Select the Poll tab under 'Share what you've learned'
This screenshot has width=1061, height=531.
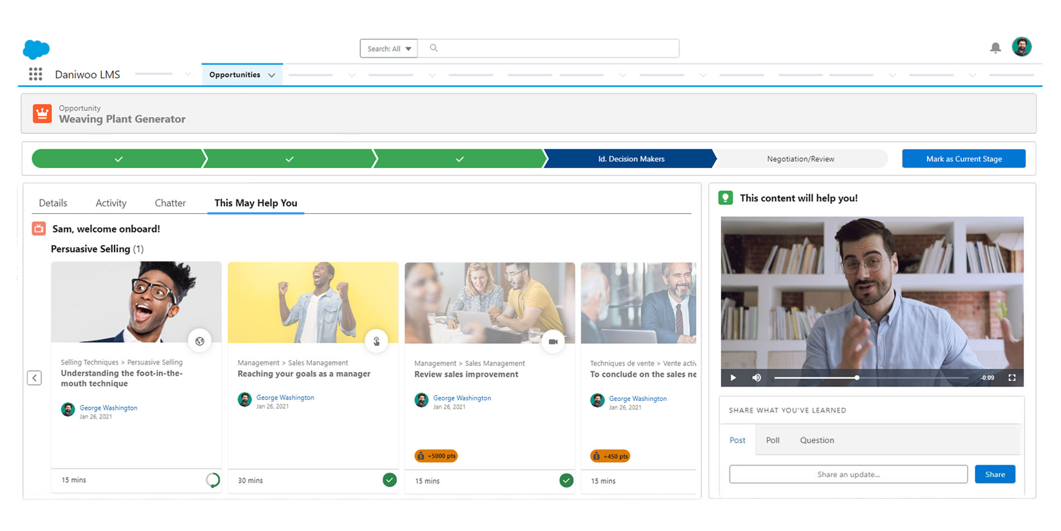pos(773,440)
